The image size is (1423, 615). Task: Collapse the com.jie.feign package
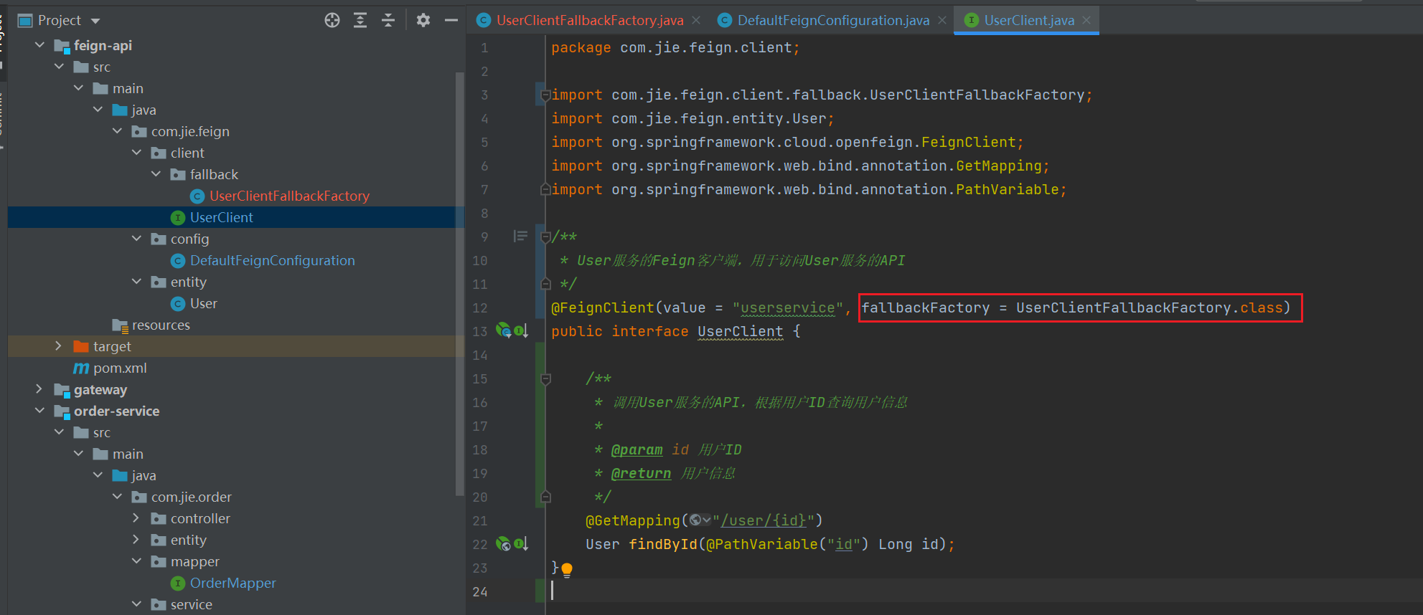117,131
